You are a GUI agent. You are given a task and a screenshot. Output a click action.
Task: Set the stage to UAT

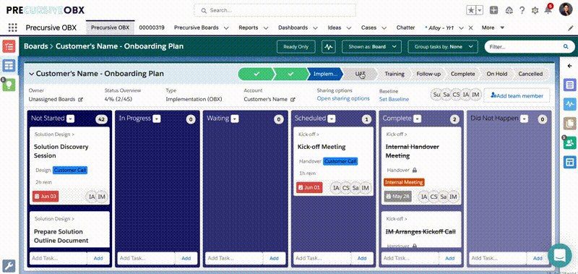point(360,74)
